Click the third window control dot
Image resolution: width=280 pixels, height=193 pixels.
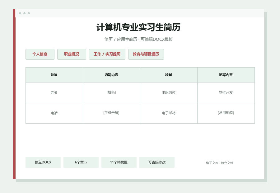point(29,13)
